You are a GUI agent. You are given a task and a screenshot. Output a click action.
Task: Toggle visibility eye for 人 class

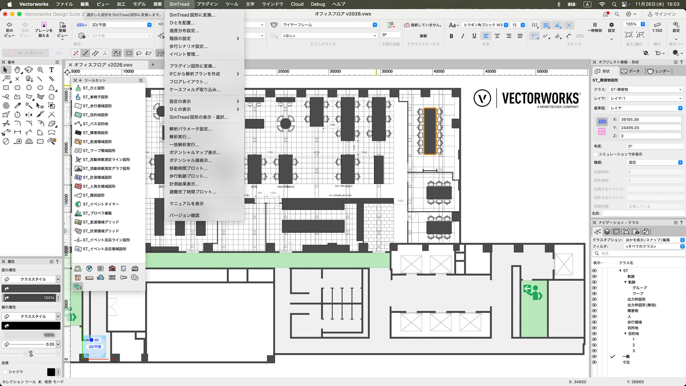point(594,317)
